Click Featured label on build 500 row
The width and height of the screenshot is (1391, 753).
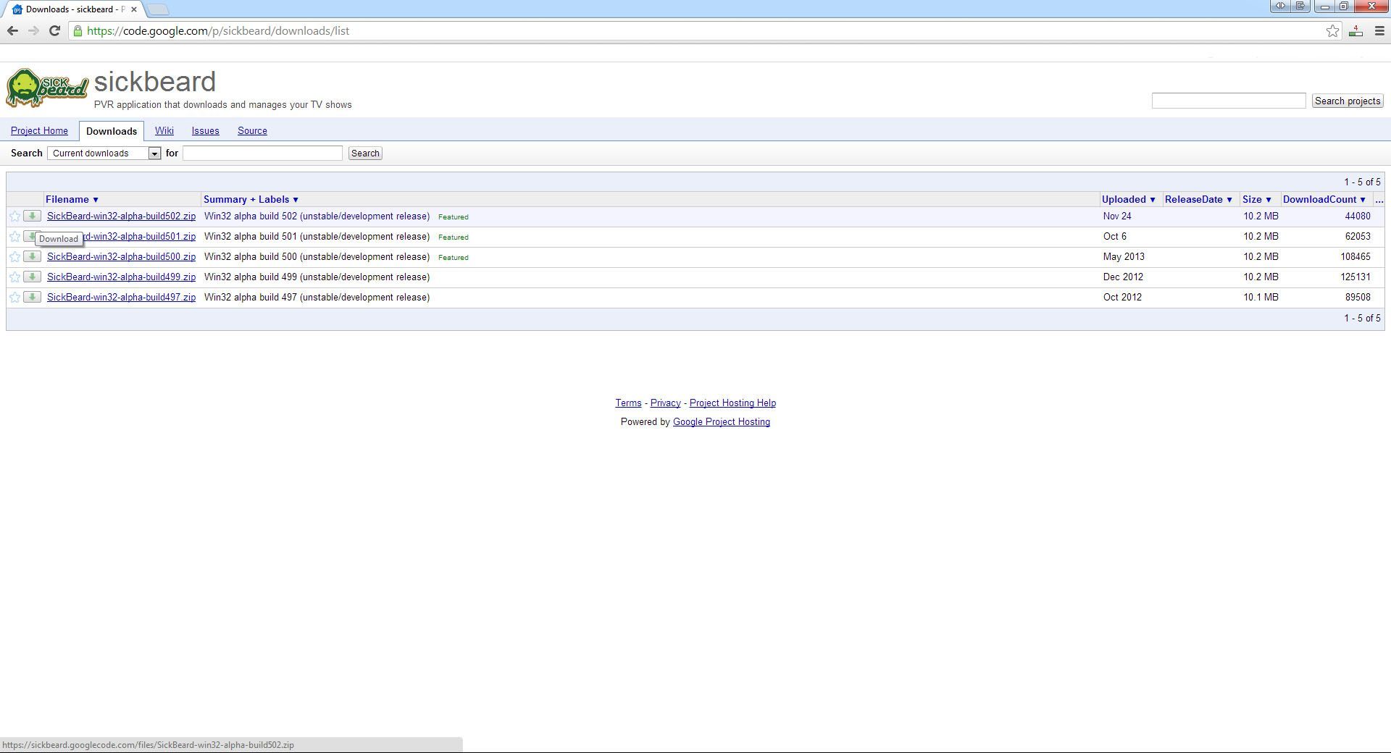[x=454, y=258]
